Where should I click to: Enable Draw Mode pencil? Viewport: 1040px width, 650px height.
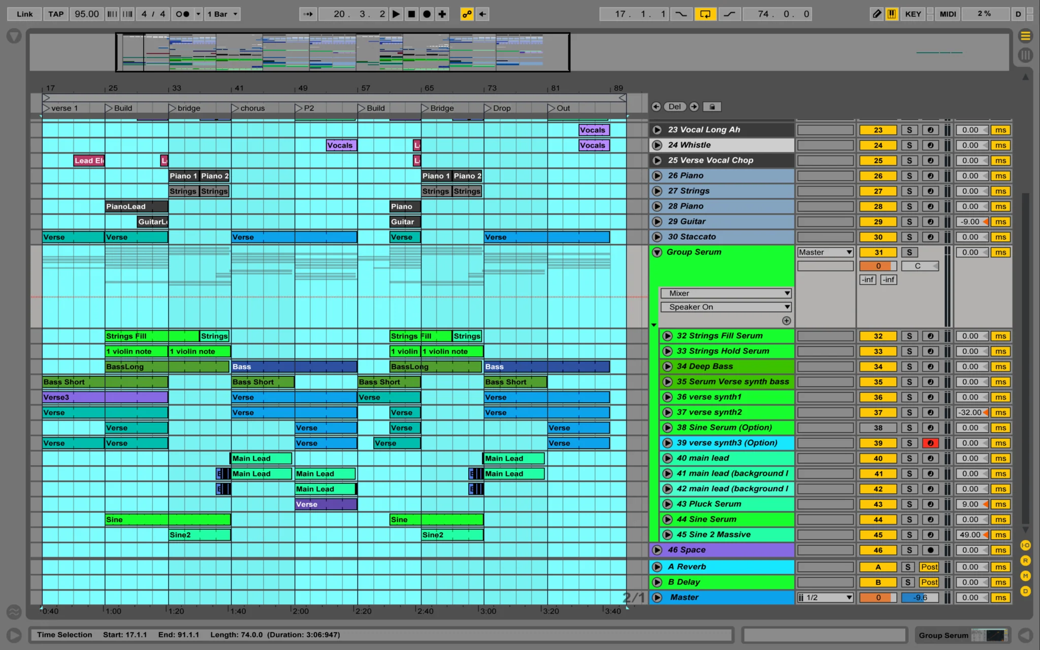click(876, 14)
